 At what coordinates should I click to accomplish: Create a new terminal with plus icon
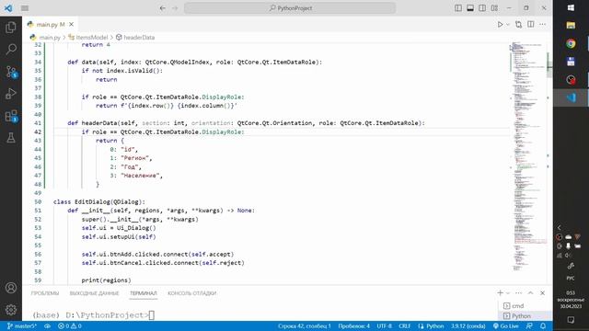click(x=500, y=292)
